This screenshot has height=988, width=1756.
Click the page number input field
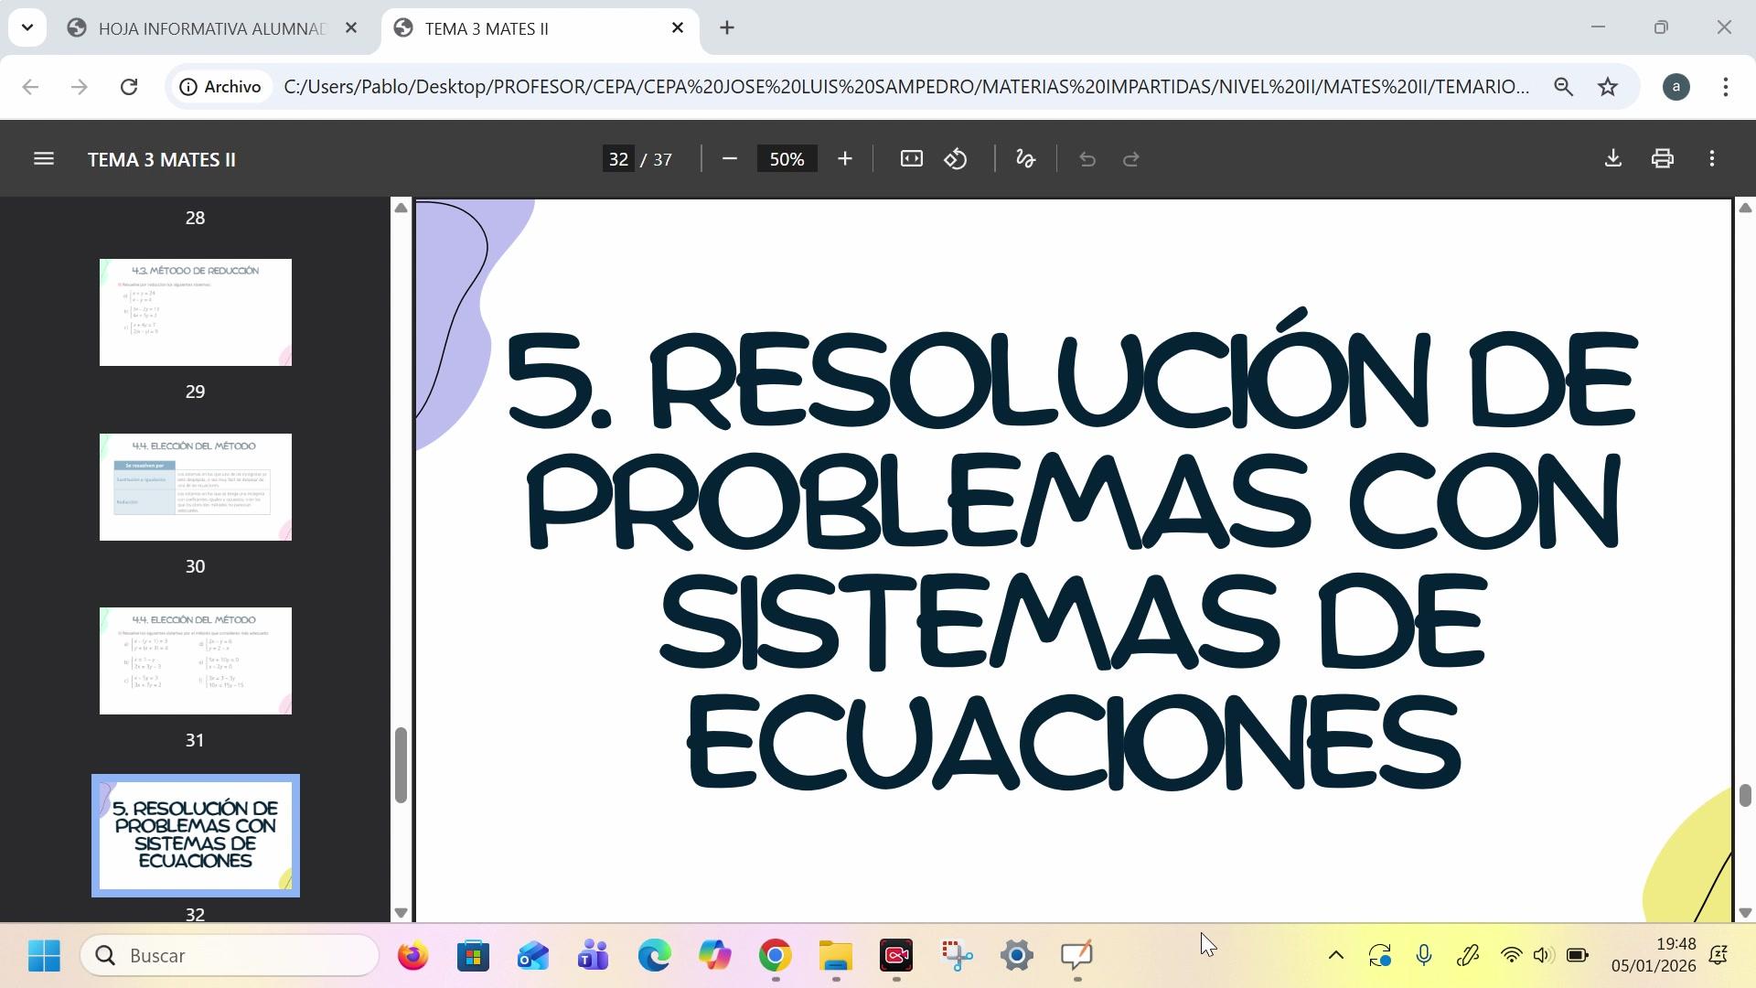coord(618,159)
